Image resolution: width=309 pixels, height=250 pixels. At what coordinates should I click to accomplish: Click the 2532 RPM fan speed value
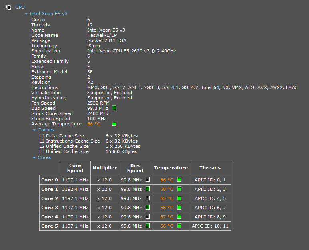click(x=98, y=103)
